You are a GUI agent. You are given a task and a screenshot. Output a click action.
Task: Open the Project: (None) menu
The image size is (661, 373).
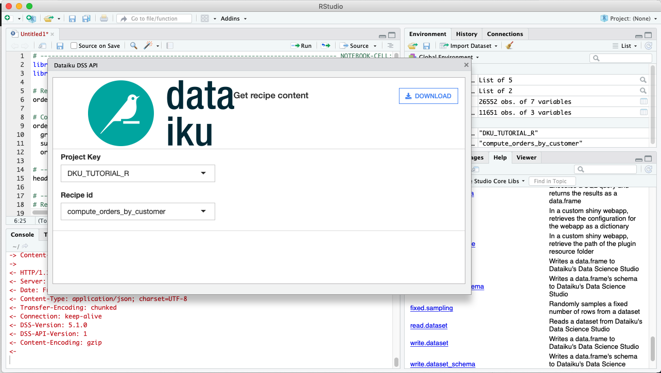coord(628,19)
